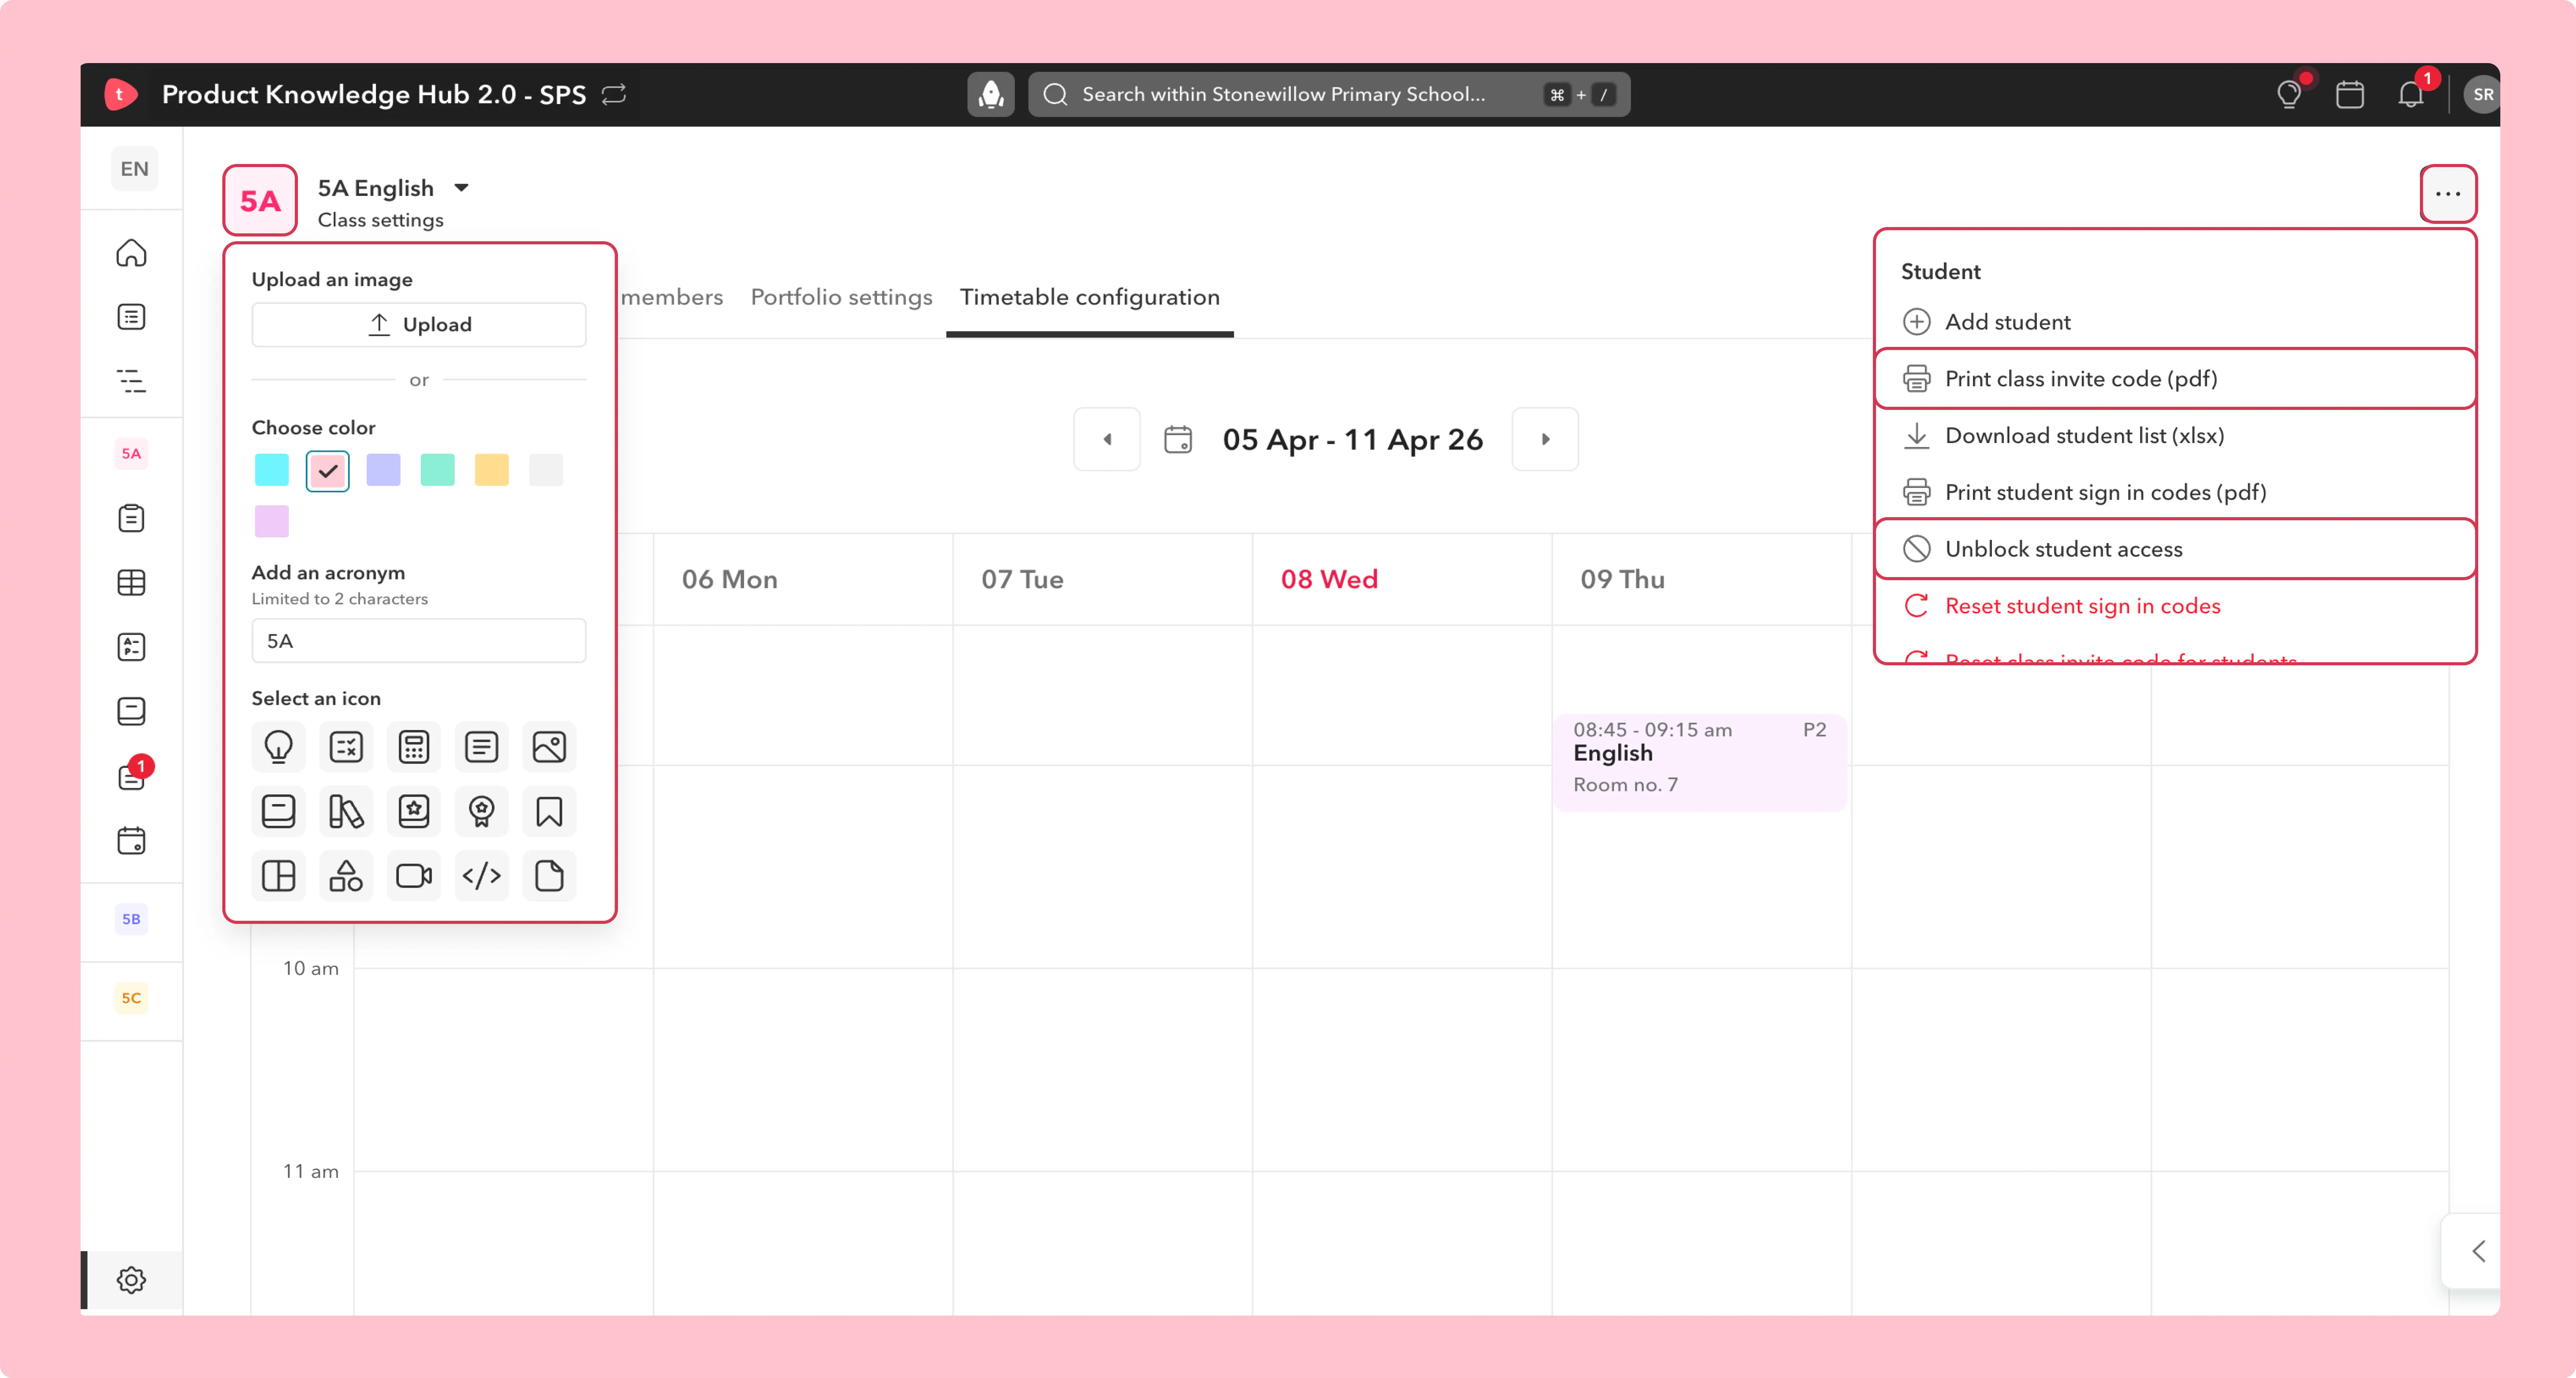Pick the light purple color swatch
The width and height of the screenshot is (2576, 1378).
[x=272, y=521]
